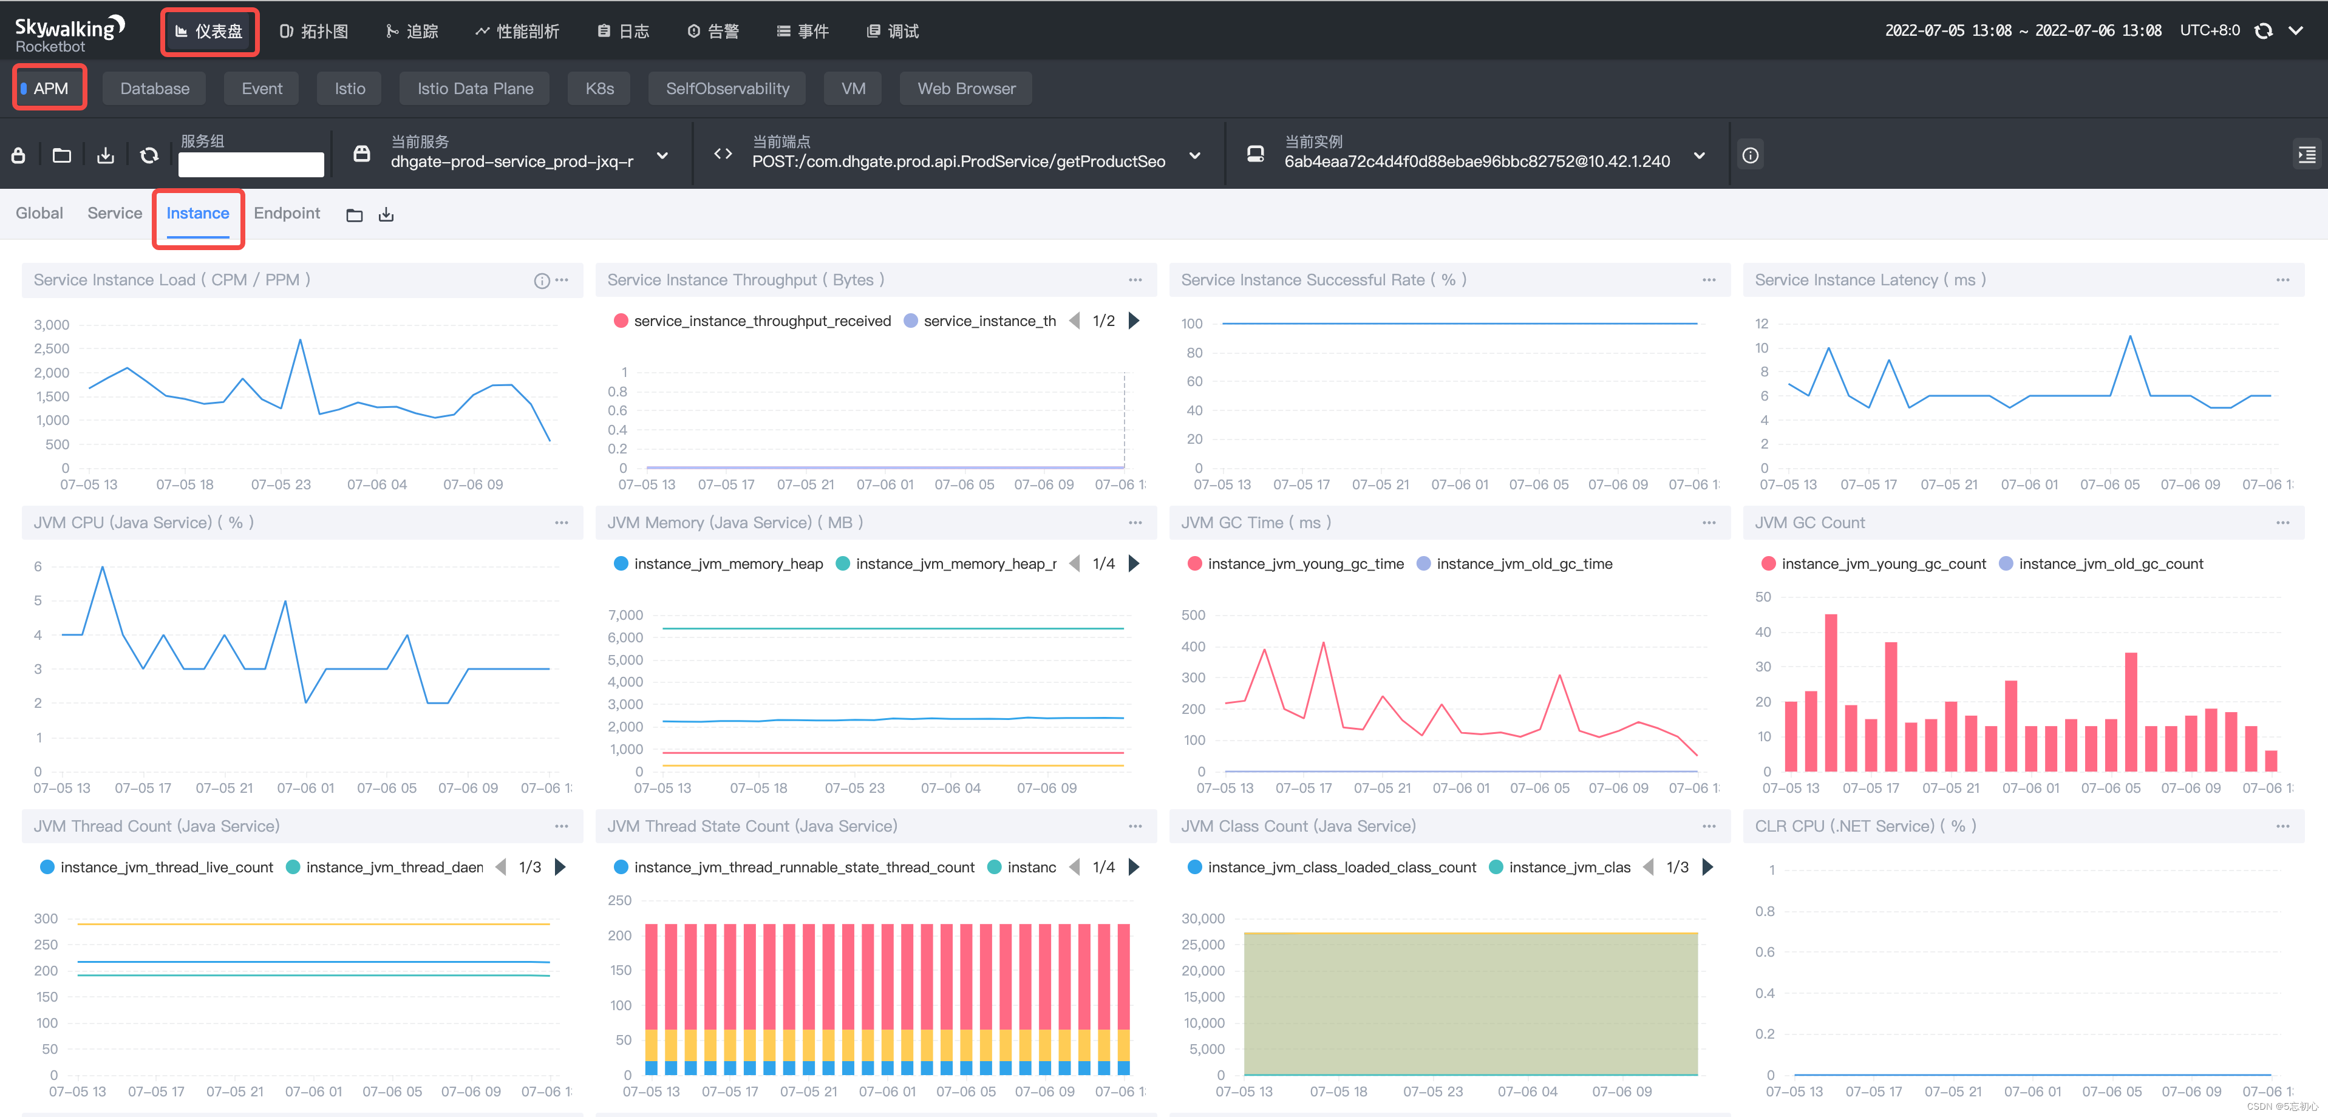Image resolution: width=2328 pixels, height=1117 pixels.
Task: Open the 仪表盘 dashboard menu
Action: (x=209, y=32)
